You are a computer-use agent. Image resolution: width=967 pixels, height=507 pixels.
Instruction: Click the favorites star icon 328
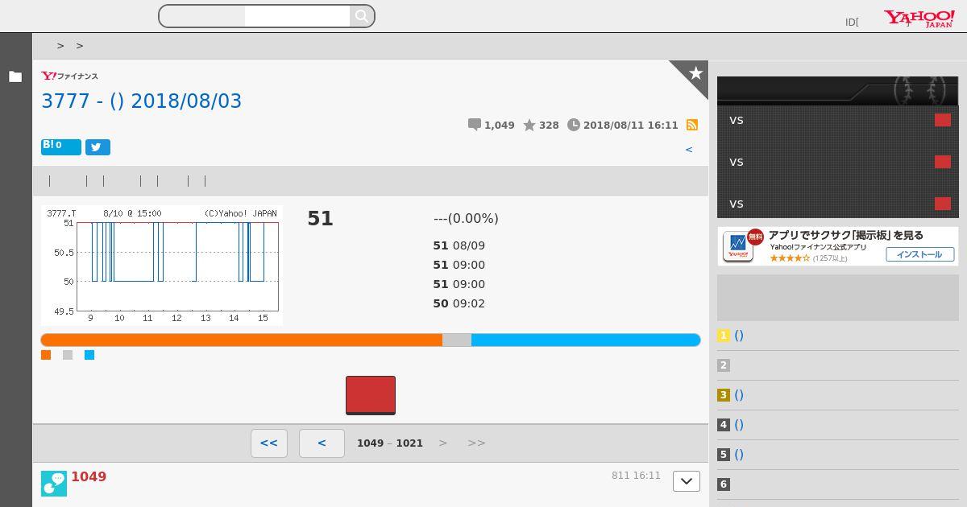pos(529,125)
